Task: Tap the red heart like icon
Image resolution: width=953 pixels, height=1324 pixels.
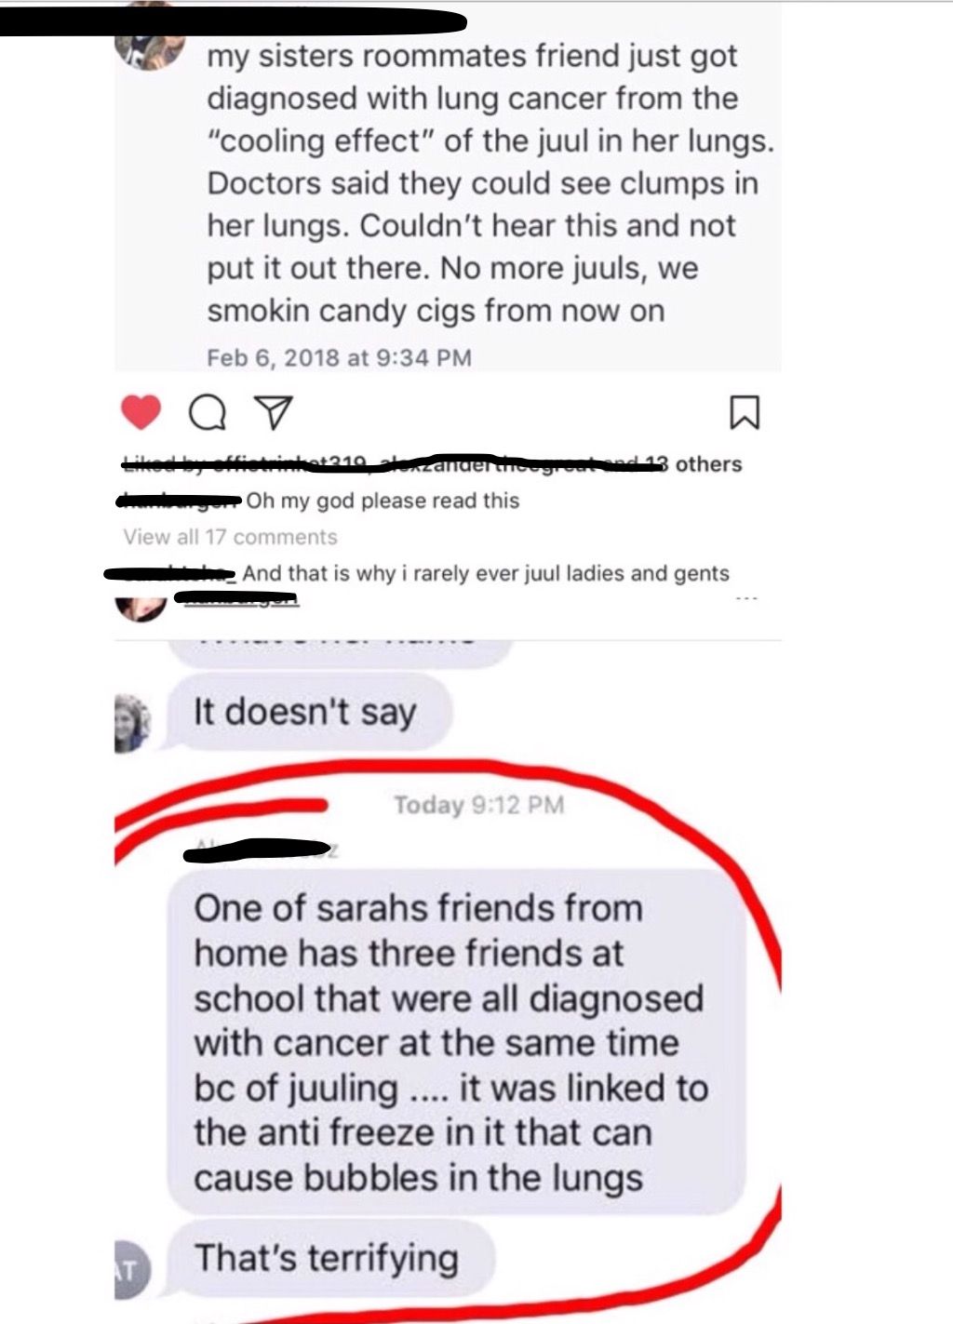Action: [141, 412]
